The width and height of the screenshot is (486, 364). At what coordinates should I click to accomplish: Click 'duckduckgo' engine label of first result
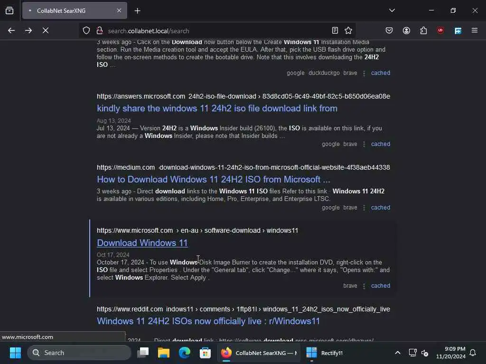[324, 73]
